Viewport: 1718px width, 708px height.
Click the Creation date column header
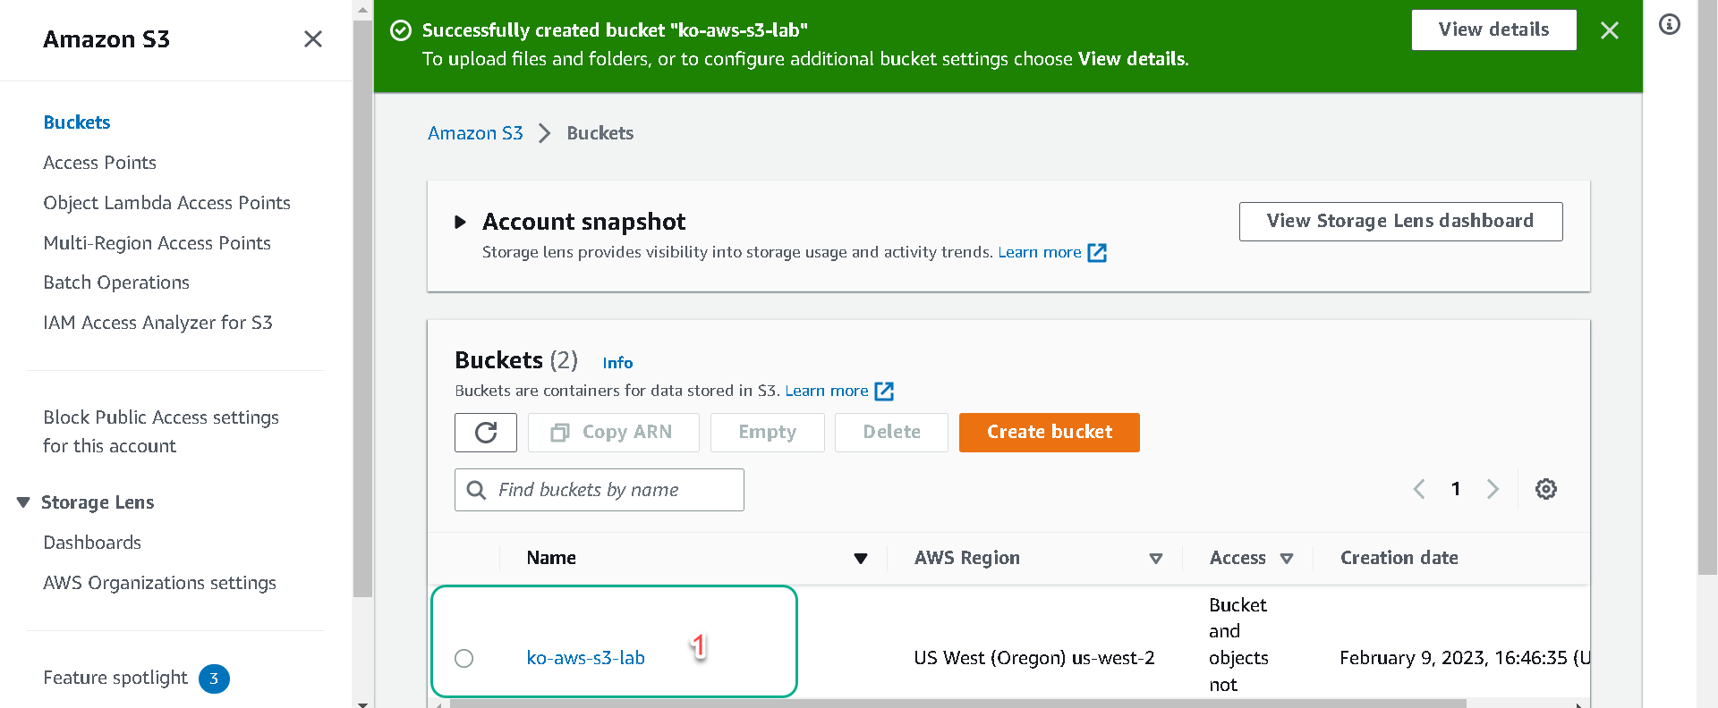coord(1399,558)
